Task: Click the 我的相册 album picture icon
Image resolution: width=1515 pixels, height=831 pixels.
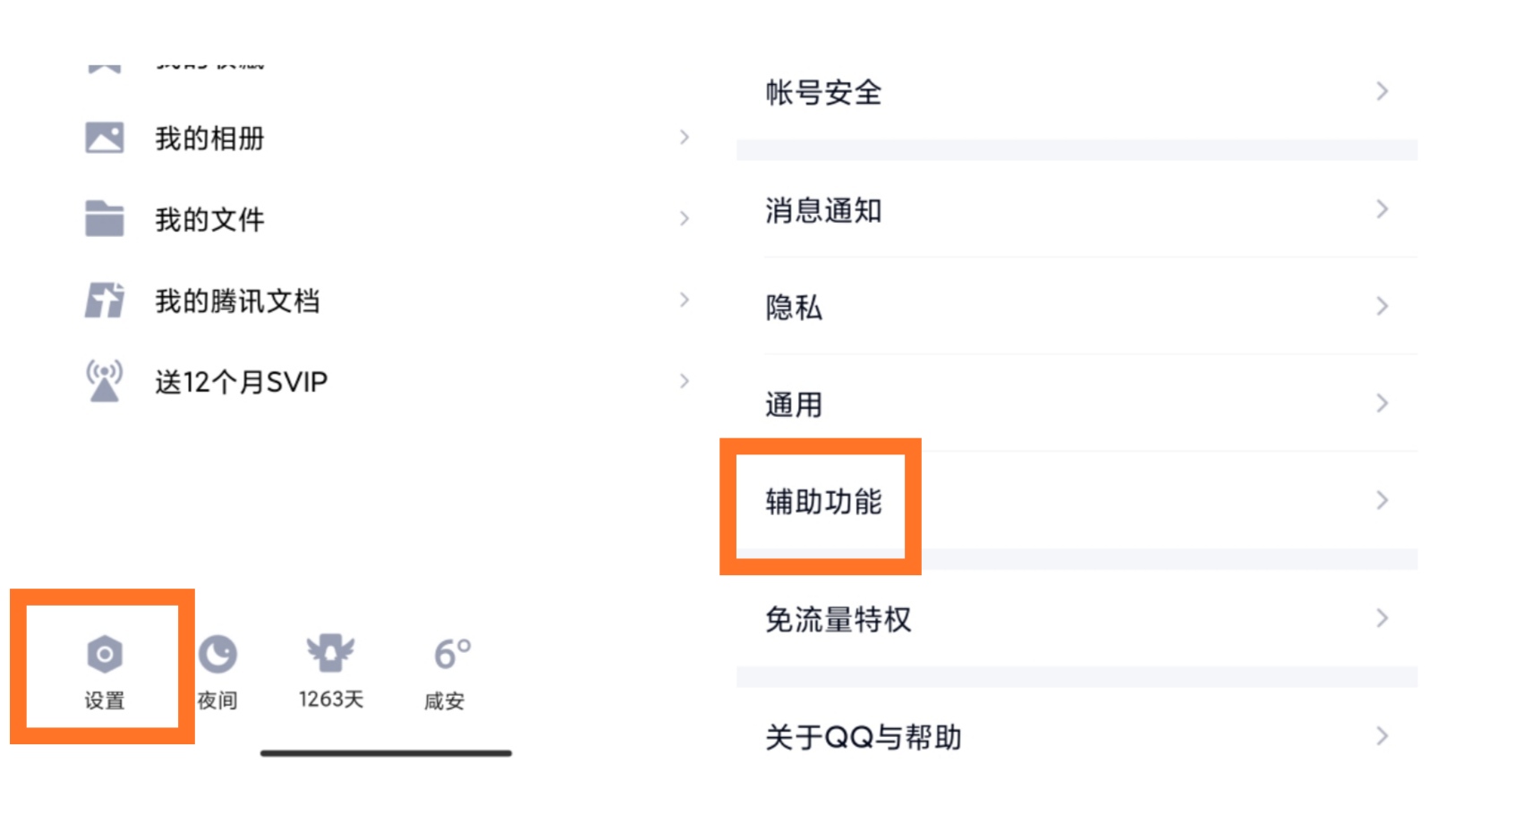Action: 105,138
